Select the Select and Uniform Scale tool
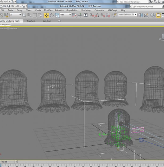The width and height of the screenshot is (164, 167). (x=57, y=15)
